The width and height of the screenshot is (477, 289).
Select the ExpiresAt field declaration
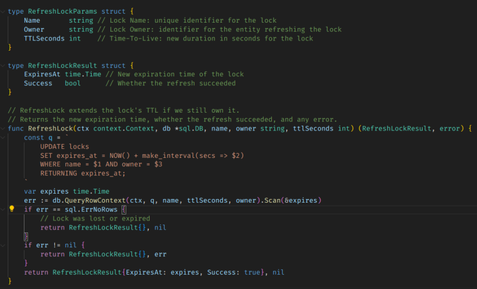click(44, 74)
